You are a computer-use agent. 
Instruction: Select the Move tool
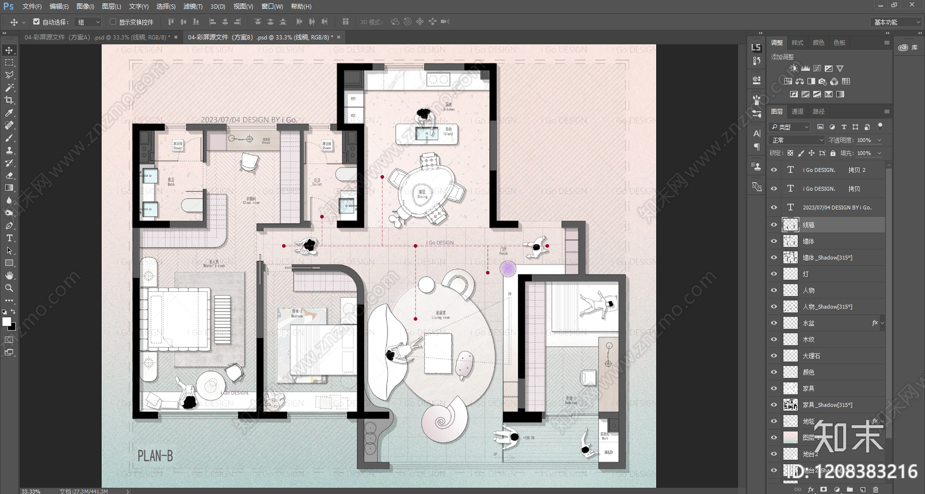click(x=9, y=50)
